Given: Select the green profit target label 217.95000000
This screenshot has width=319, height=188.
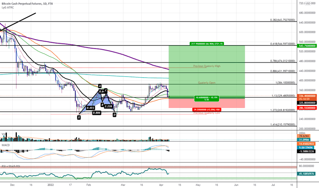Looking at the screenshot, I should click(207, 44).
